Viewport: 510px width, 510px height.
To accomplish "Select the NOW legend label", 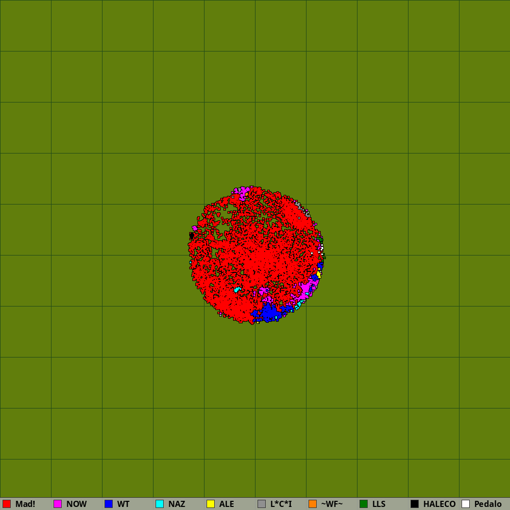I will [76, 504].
